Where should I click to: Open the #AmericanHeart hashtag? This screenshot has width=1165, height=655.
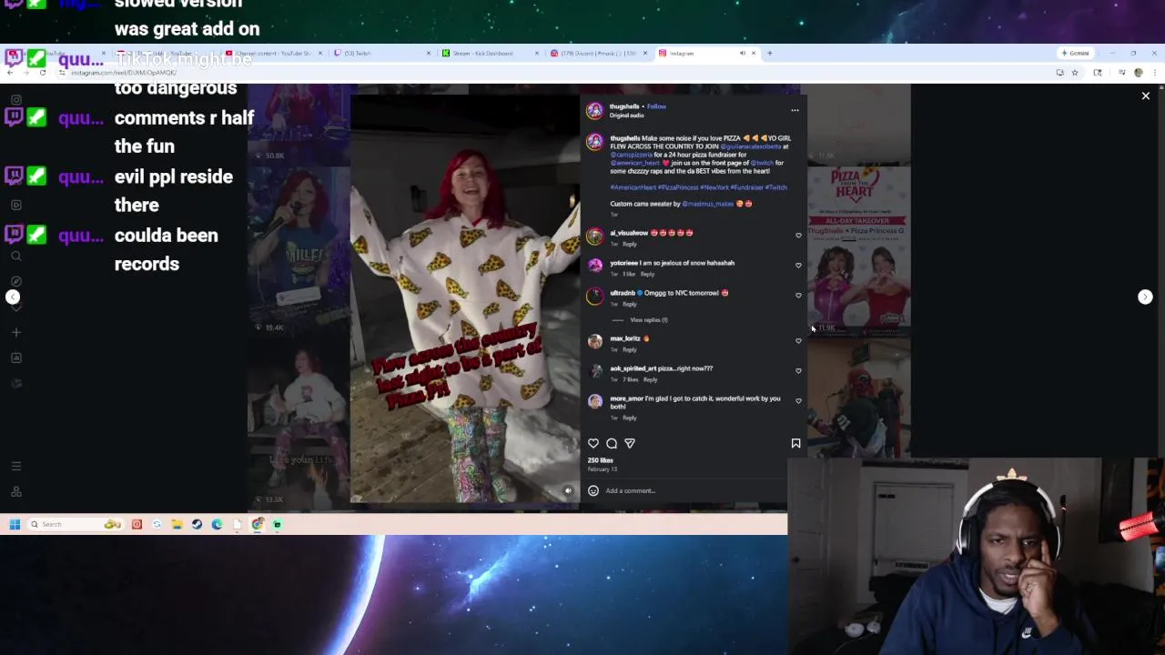pyautogui.click(x=633, y=187)
